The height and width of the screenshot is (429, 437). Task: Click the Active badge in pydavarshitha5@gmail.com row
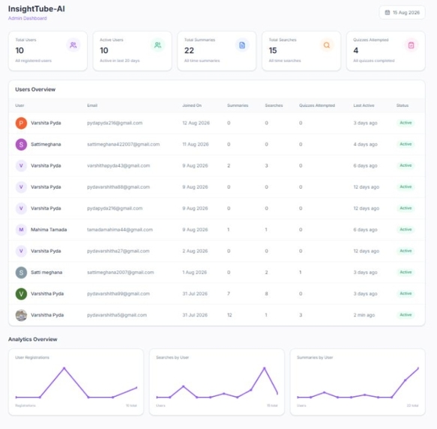[x=406, y=315]
